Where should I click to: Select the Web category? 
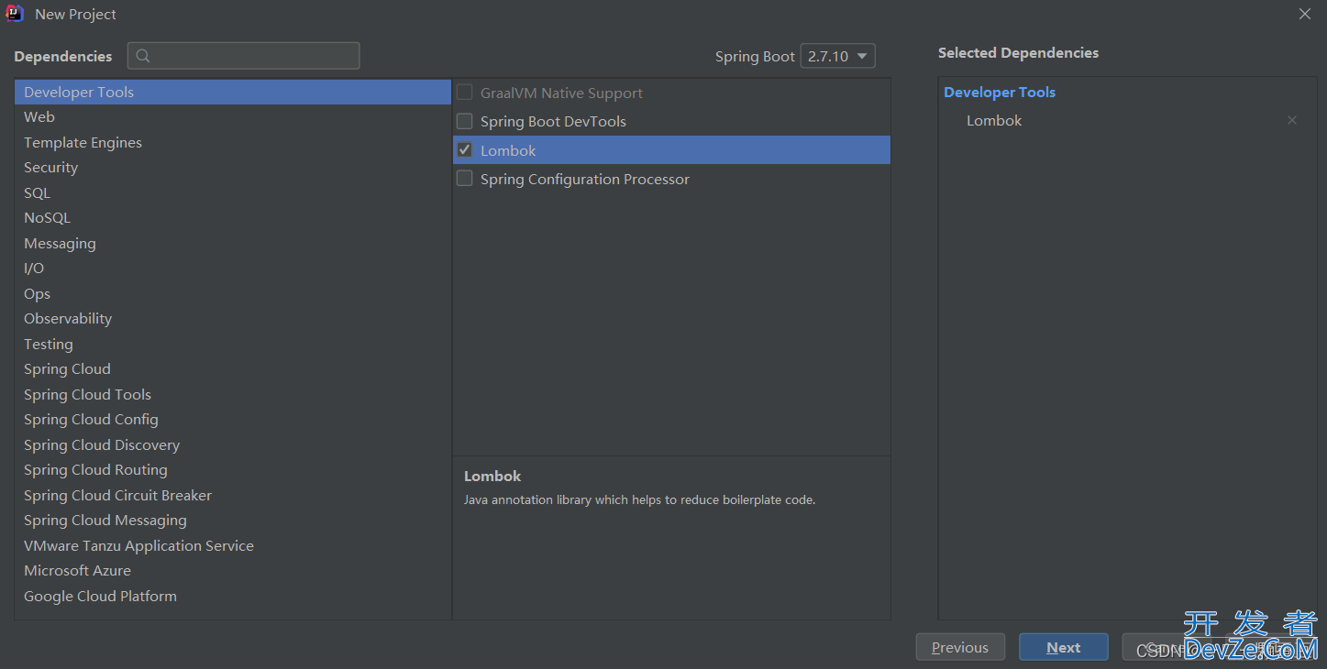click(39, 117)
